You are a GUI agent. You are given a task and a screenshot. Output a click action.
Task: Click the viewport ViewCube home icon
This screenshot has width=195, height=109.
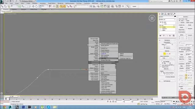152,18
